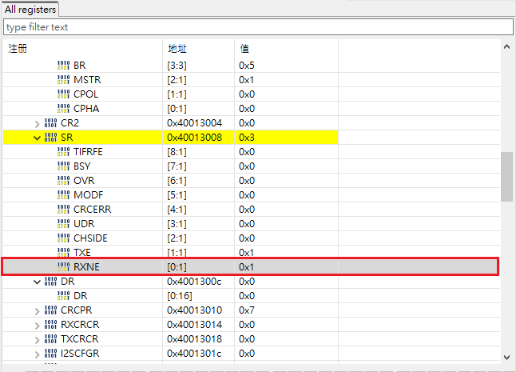Collapse the SR register
Viewport: 516px width, 372px height.
(x=38, y=138)
